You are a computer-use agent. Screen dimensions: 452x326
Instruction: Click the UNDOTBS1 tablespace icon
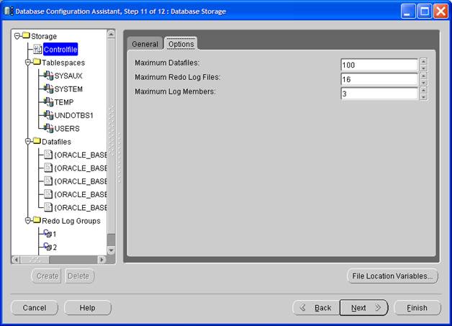[48, 115]
